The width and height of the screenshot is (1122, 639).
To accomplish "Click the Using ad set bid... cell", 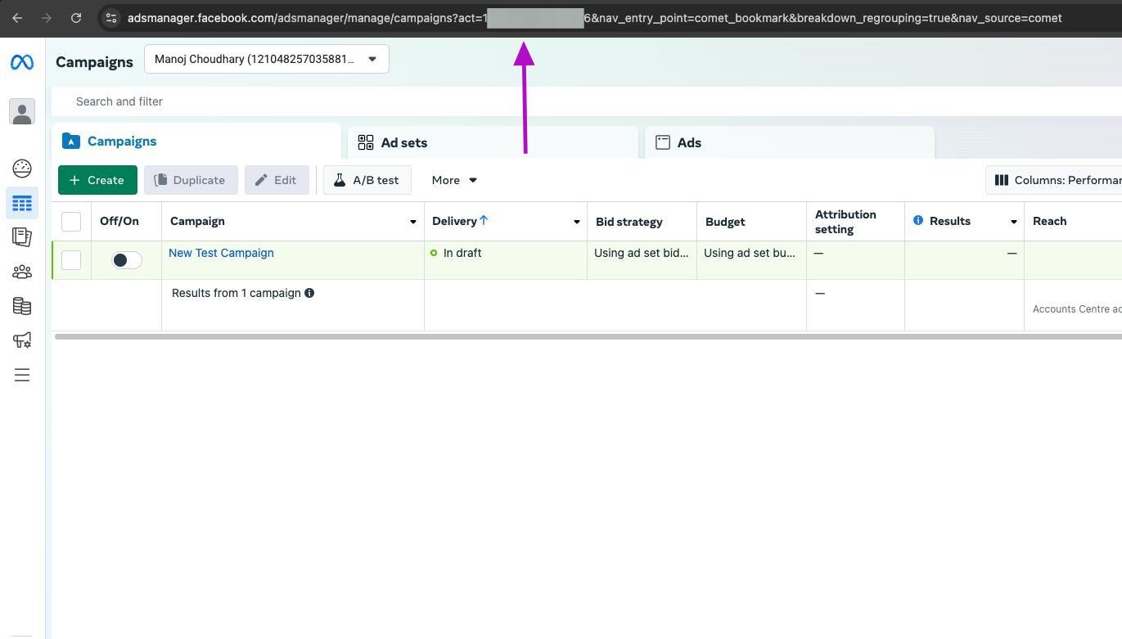I will click(642, 253).
